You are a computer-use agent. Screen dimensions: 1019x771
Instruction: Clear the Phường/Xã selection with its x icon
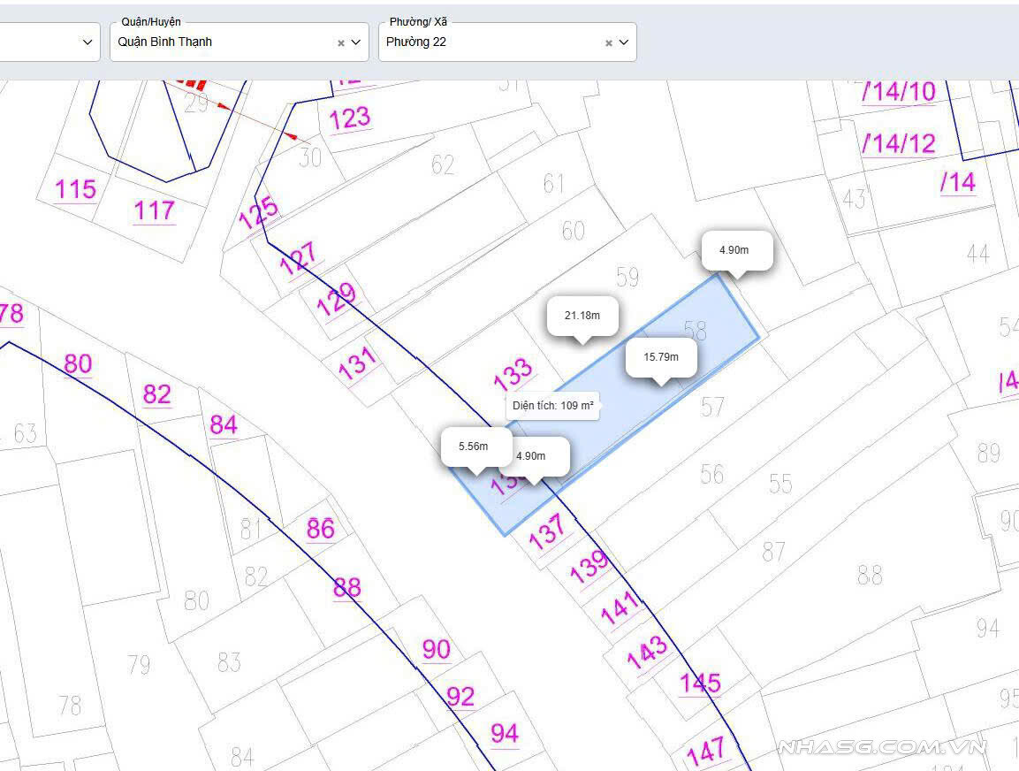pos(609,42)
